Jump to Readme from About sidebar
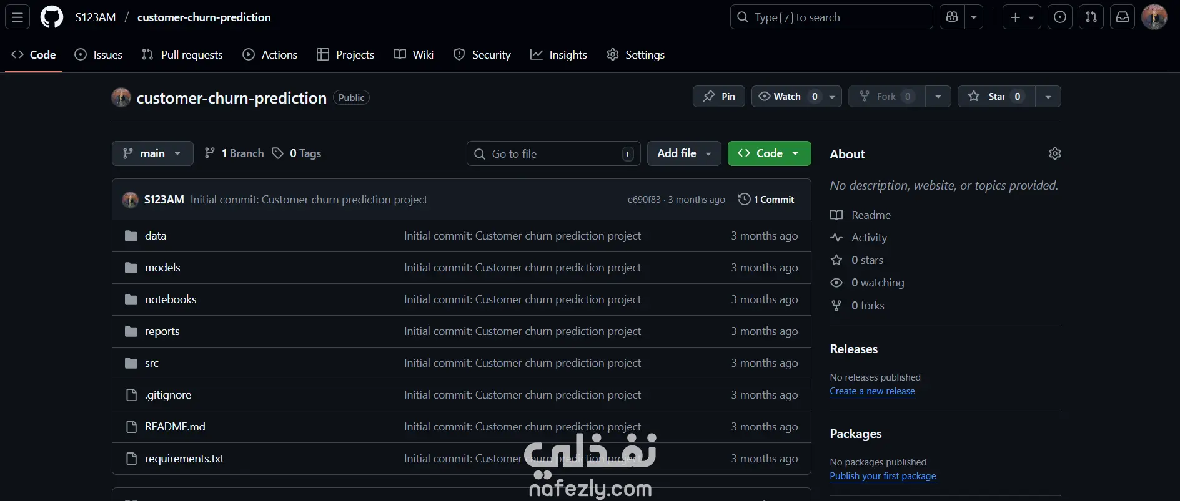Screen dimensions: 1180x501 [x=861, y=215]
